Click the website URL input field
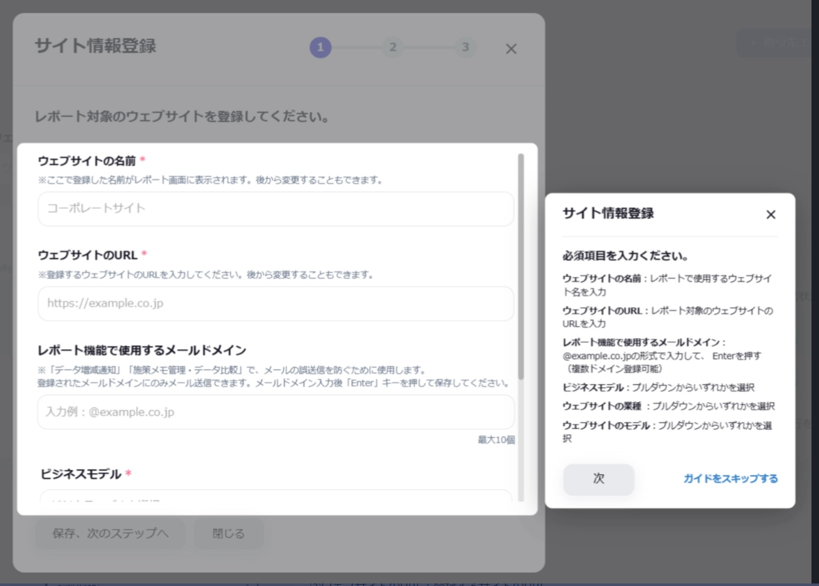819x586 pixels. pyautogui.click(x=275, y=303)
